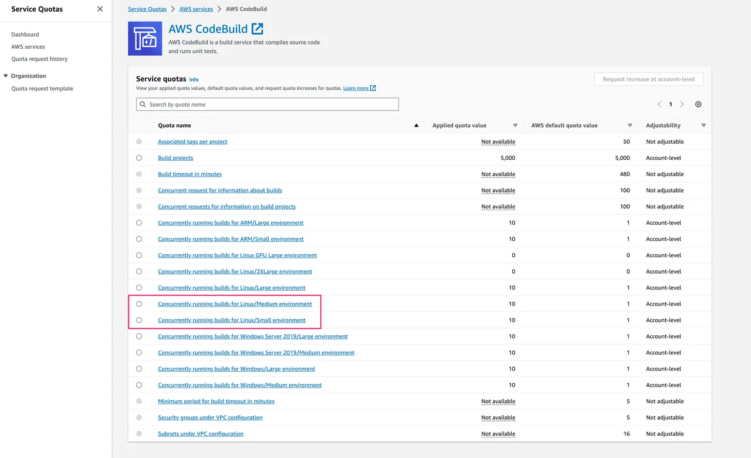Open Linux/Small environment quota link
Viewport: 751px width, 458px height.
(232, 321)
